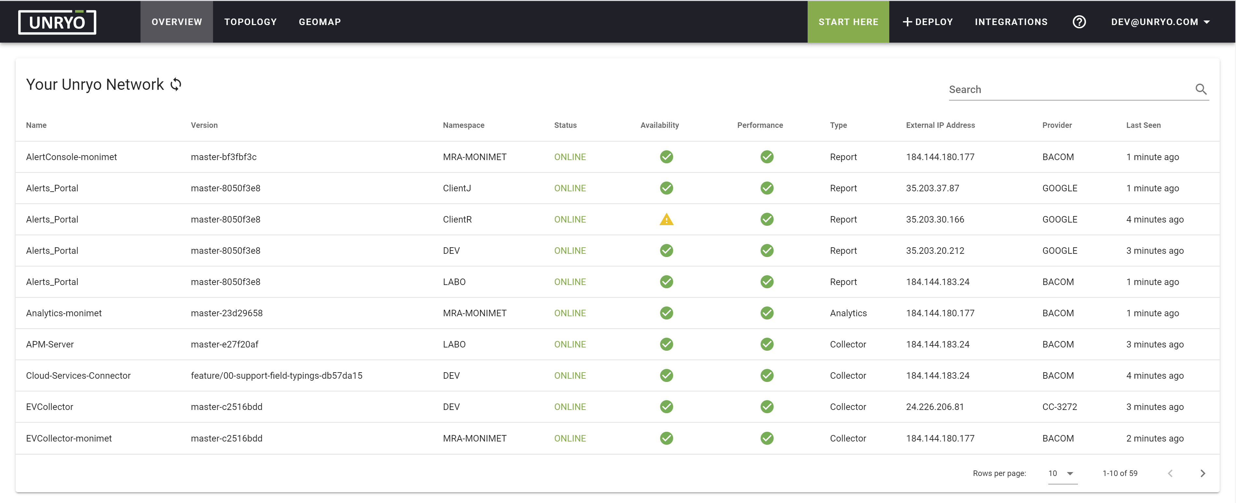Screen dimensions: 1236x503
Task: Open the Geomap tab
Action: (x=319, y=22)
